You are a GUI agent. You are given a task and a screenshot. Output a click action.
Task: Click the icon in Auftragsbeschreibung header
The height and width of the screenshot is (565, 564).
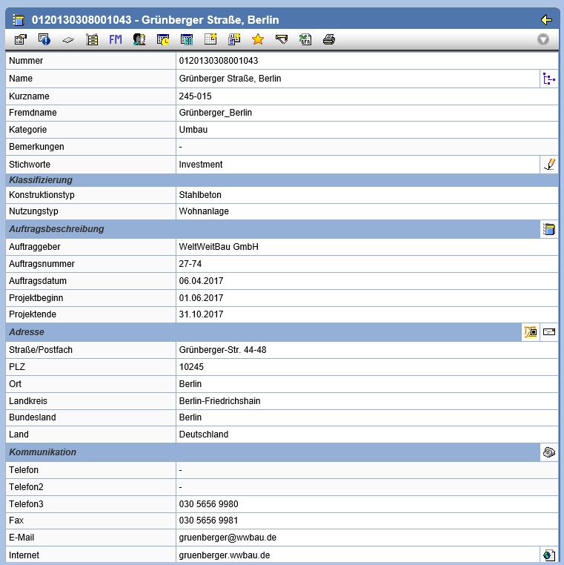[548, 229]
